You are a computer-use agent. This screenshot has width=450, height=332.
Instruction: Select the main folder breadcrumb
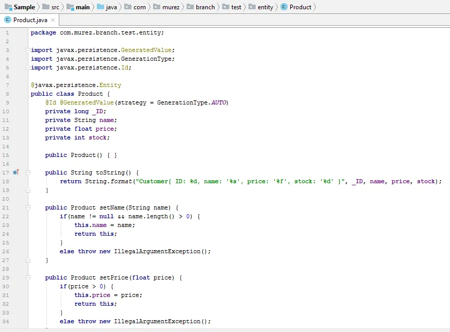pos(78,7)
